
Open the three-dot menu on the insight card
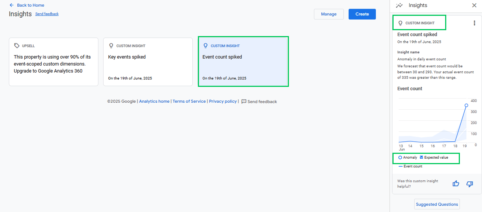coord(474,23)
